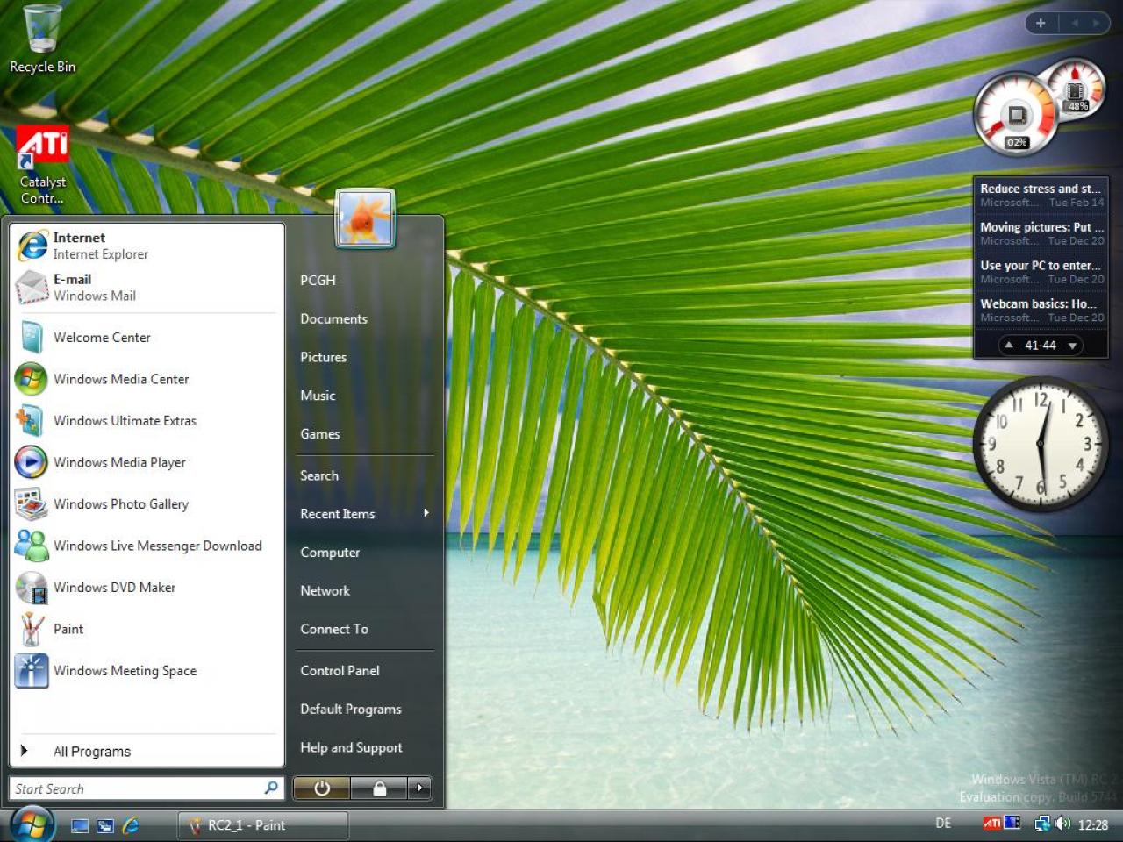Viewport: 1123px width, 842px height.
Task: Open Windows Live Messenger Download
Action: pos(147,546)
